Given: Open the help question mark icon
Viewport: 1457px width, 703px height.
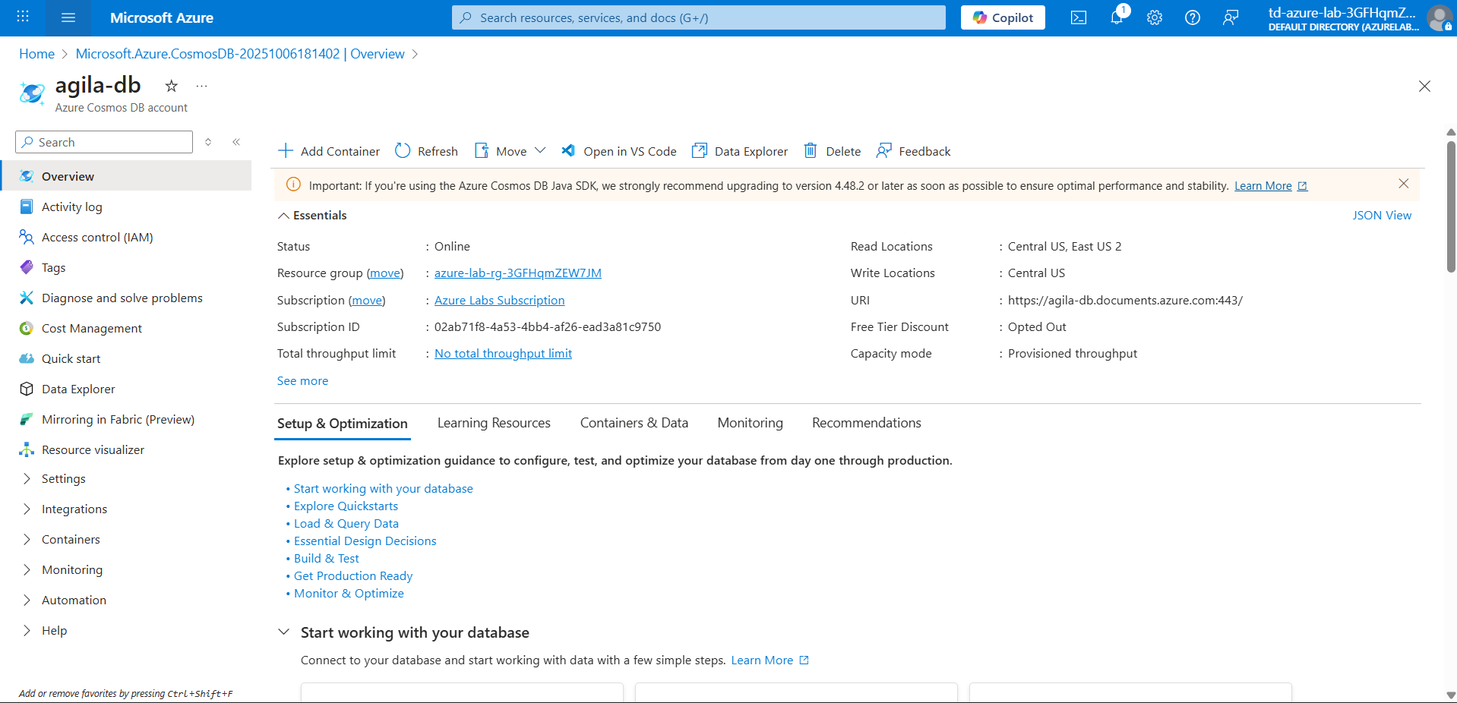Looking at the screenshot, I should (1193, 17).
